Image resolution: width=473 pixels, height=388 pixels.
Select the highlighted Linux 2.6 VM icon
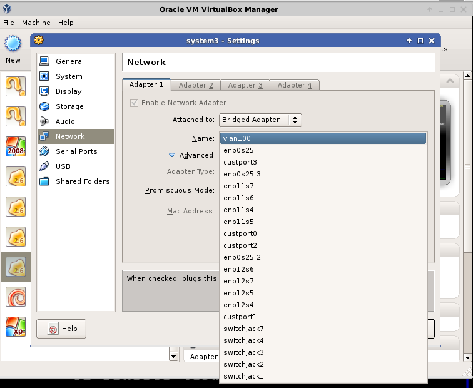(x=16, y=267)
